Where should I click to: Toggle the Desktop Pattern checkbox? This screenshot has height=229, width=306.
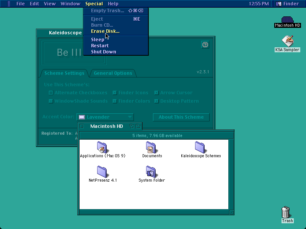[156, 101]
